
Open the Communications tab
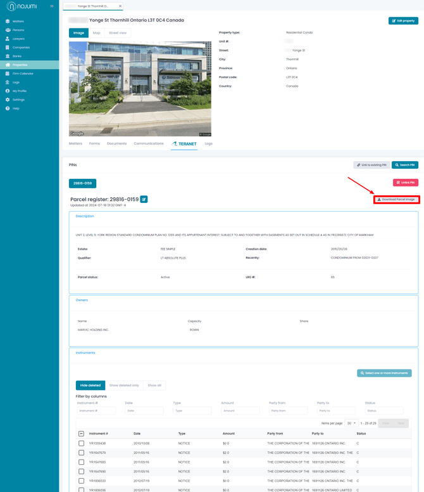coord(149,144)
